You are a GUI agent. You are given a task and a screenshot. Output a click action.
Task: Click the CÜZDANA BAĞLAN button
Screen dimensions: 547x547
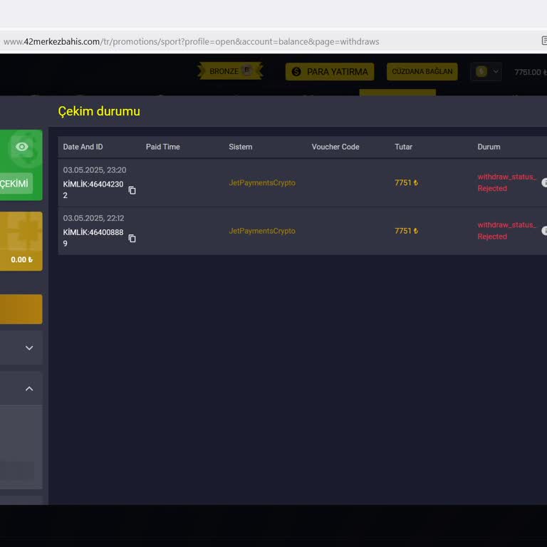coord(422,71)
